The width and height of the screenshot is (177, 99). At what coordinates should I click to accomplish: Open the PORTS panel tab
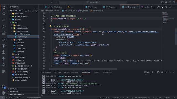point(97,72)
